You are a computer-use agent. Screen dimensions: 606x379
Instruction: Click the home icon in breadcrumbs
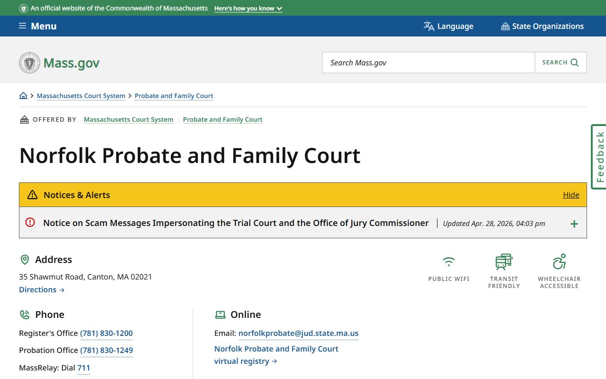point(23,96)
